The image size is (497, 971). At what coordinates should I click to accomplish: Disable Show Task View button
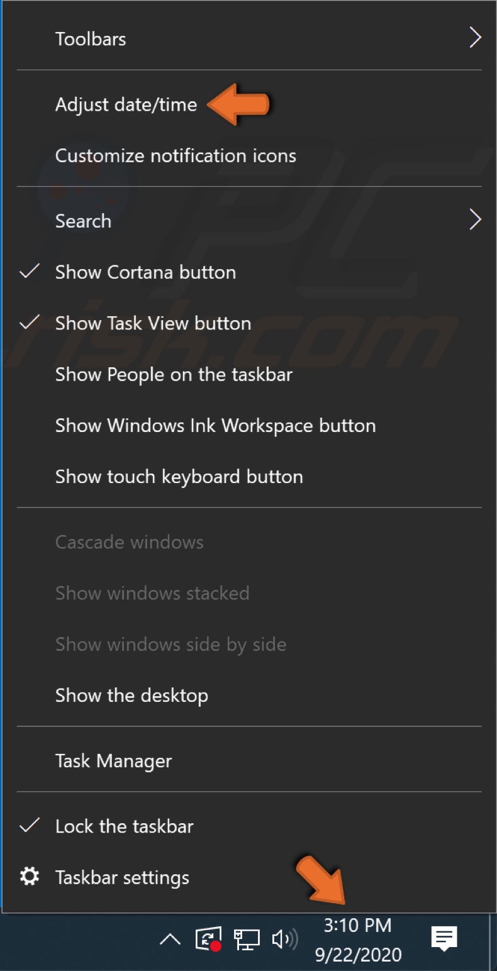pos(153,323)
